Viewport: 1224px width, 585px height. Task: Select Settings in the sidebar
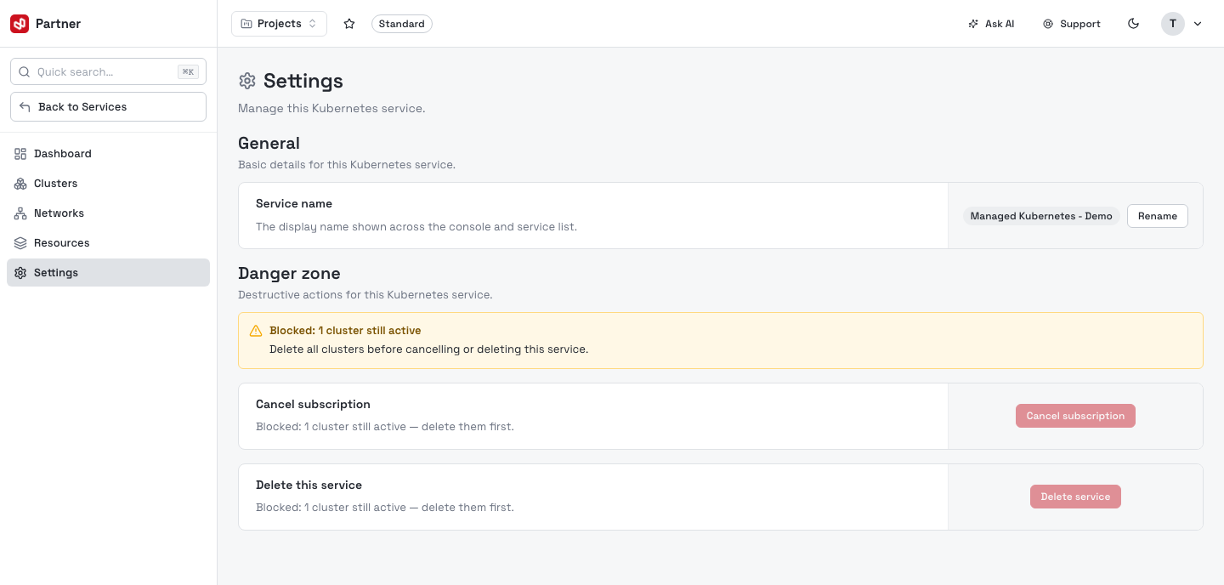pos(108,273)
